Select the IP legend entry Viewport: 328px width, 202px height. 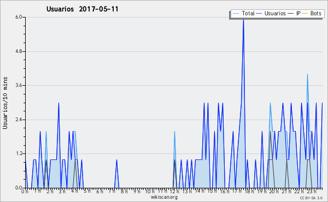point(294,13)
